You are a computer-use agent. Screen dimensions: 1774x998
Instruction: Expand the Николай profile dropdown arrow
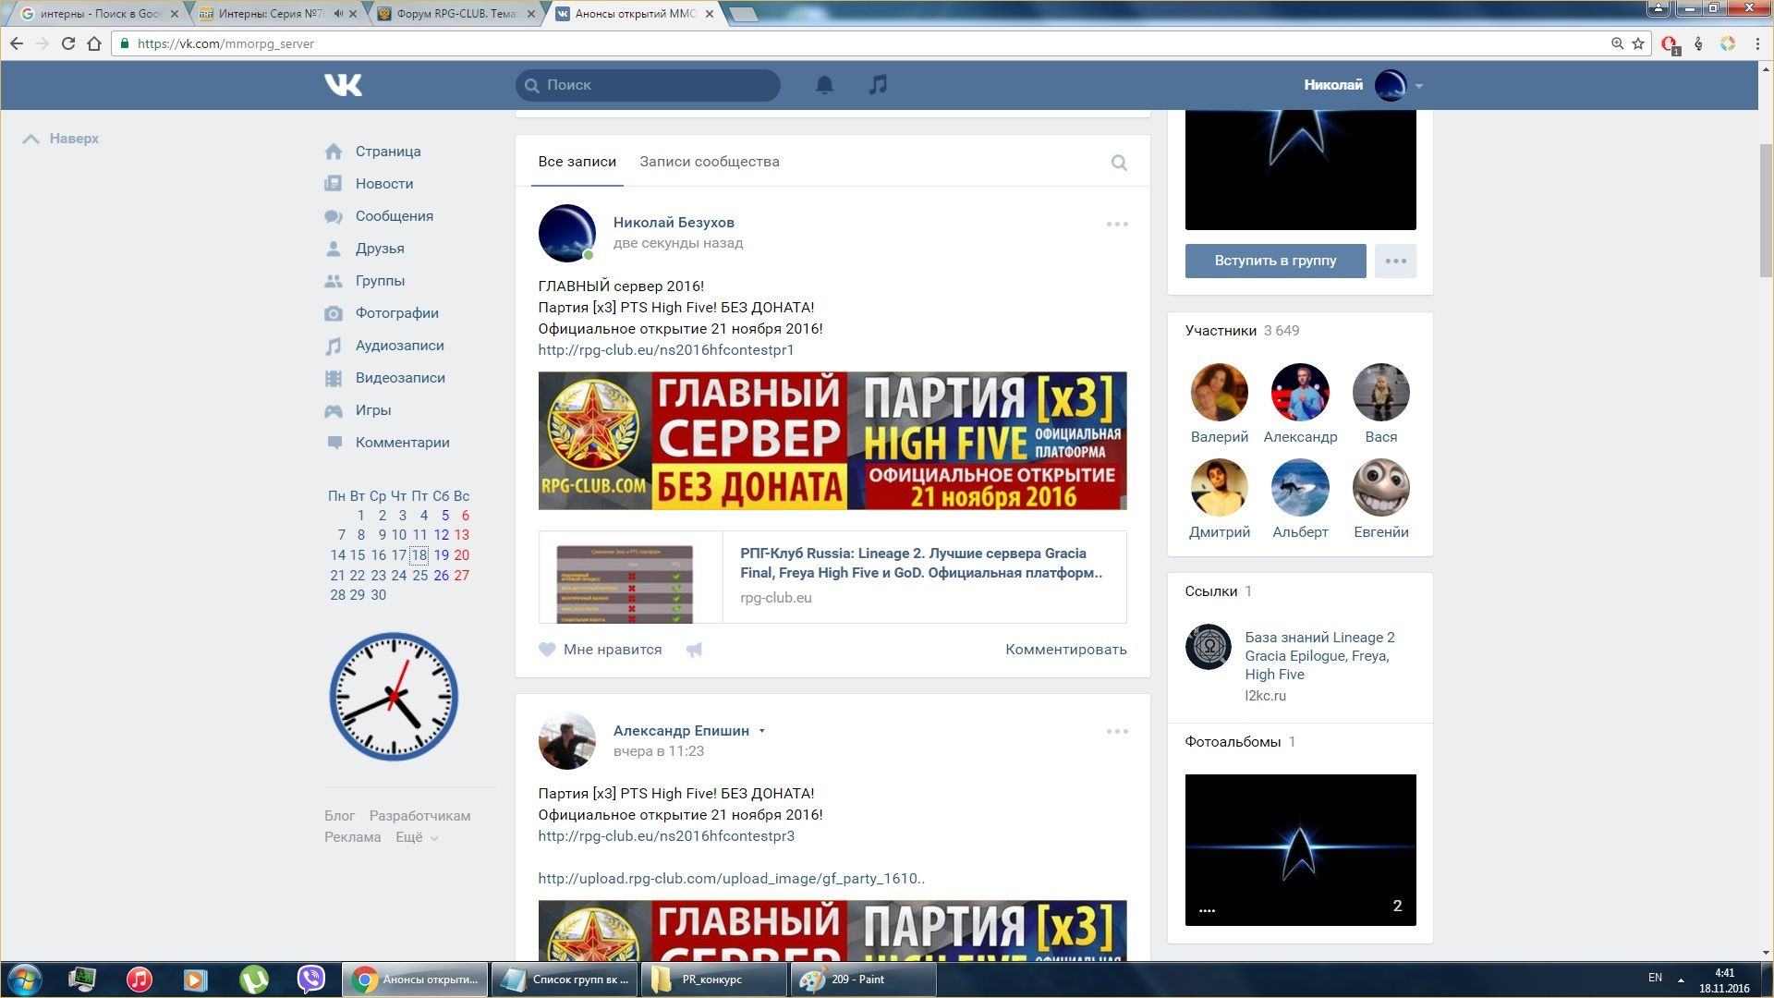[1419, 86]
